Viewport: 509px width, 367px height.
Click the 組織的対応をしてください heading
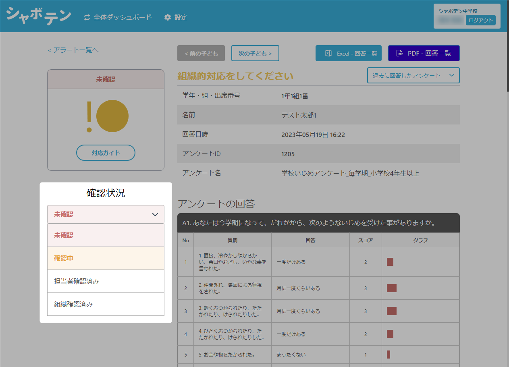click(x=235, y=76)
